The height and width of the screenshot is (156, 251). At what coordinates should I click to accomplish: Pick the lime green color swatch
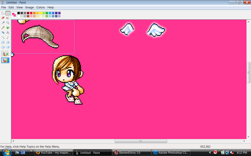[44, 13]
